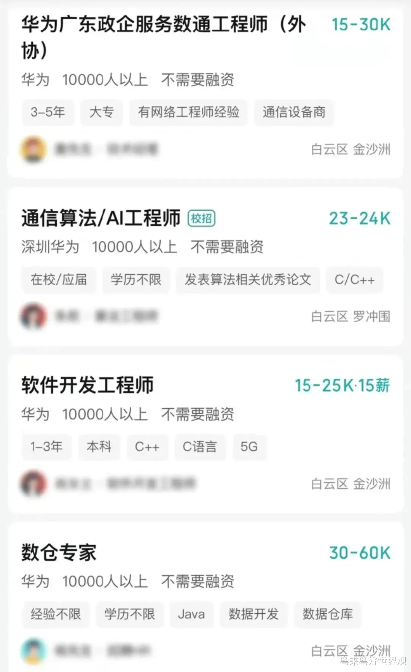This screenshot has width=411, height=672.
Task: Click the 白云区 罗冲围 location text
Action: 350,316
